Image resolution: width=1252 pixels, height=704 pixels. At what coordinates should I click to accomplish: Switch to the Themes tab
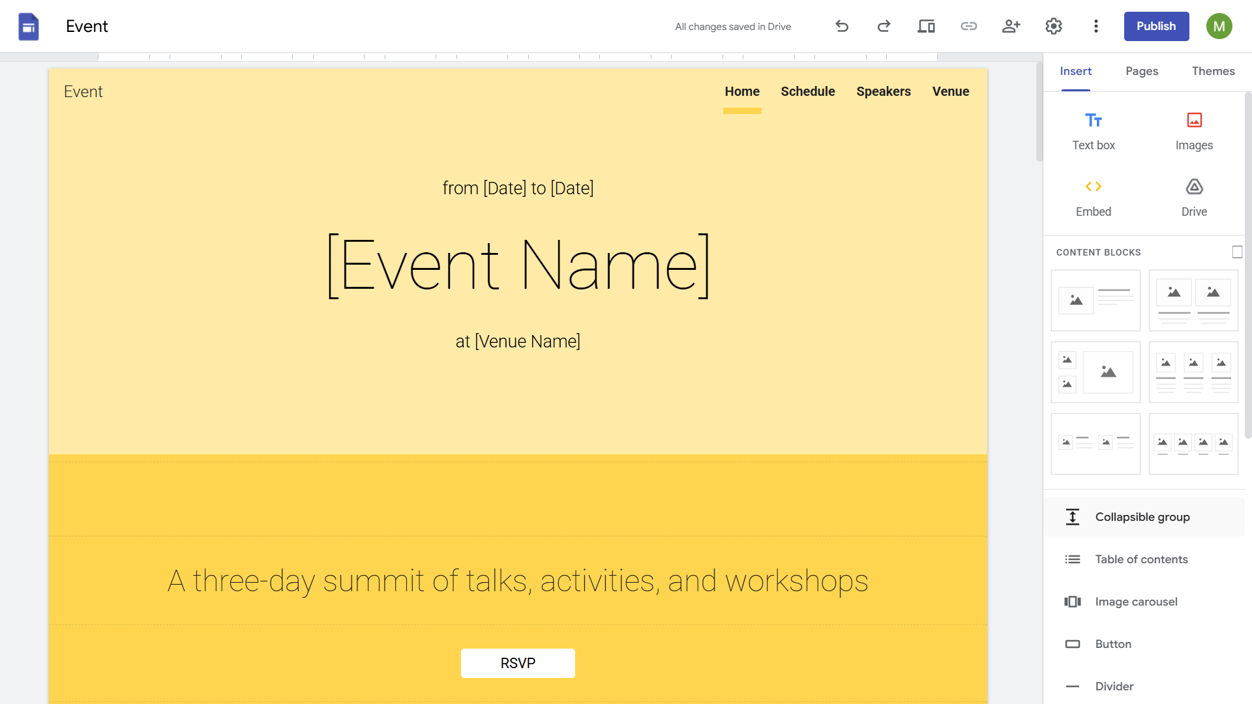[x=1213, y=71]
